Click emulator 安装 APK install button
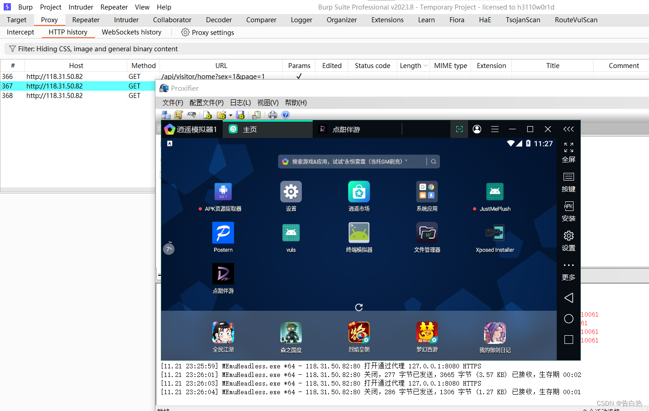Screen dimensions: 649x411 click(x=569, y=212)
